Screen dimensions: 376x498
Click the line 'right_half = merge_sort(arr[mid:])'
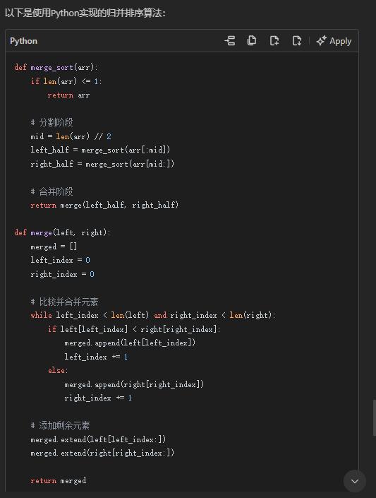102,164
